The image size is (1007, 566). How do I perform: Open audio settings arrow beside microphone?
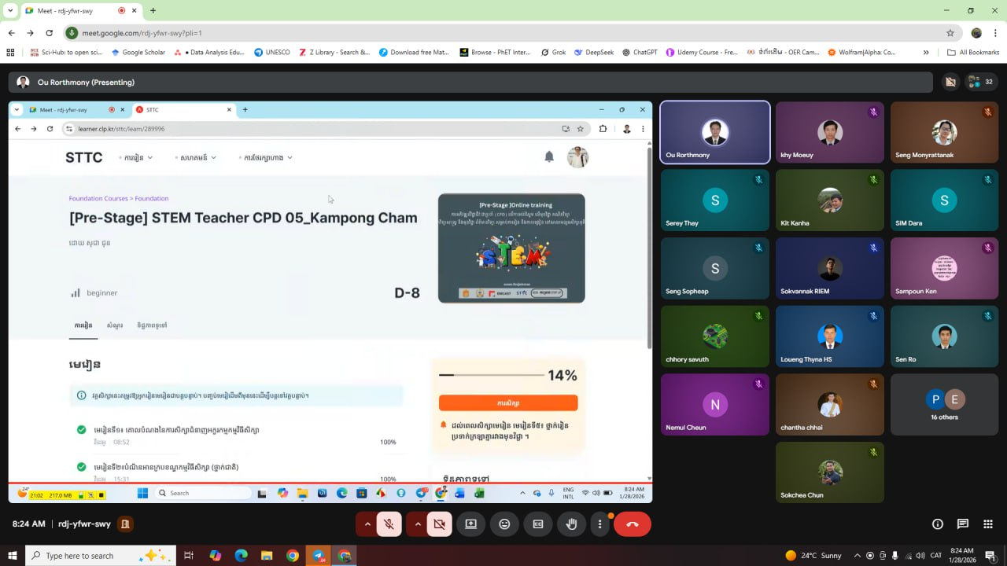(367, 524)
